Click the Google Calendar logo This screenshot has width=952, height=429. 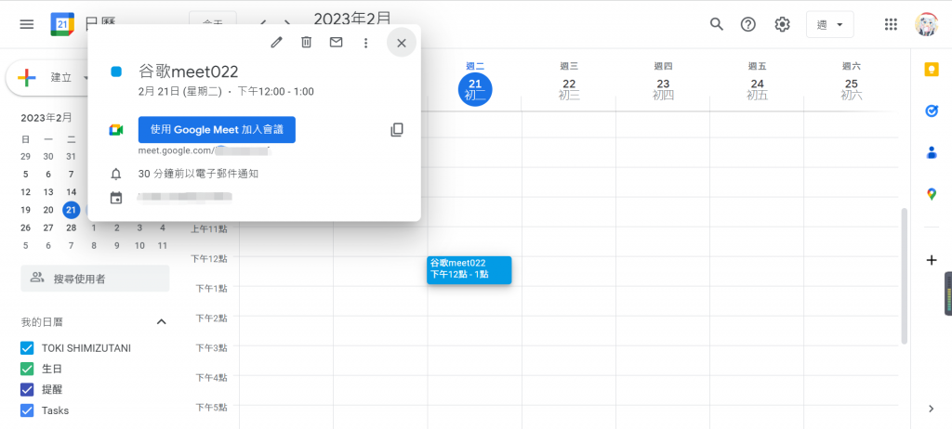click(62, 24)
